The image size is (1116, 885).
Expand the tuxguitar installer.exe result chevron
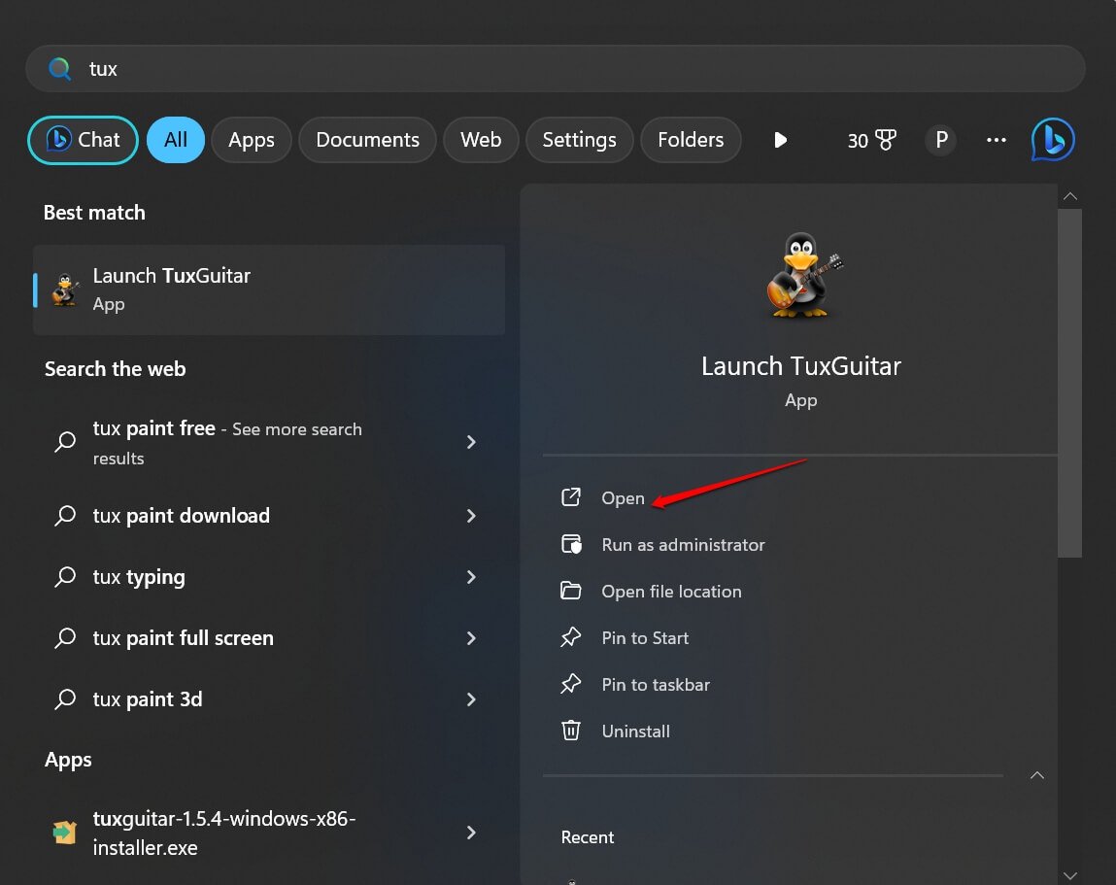click(471, 833)
